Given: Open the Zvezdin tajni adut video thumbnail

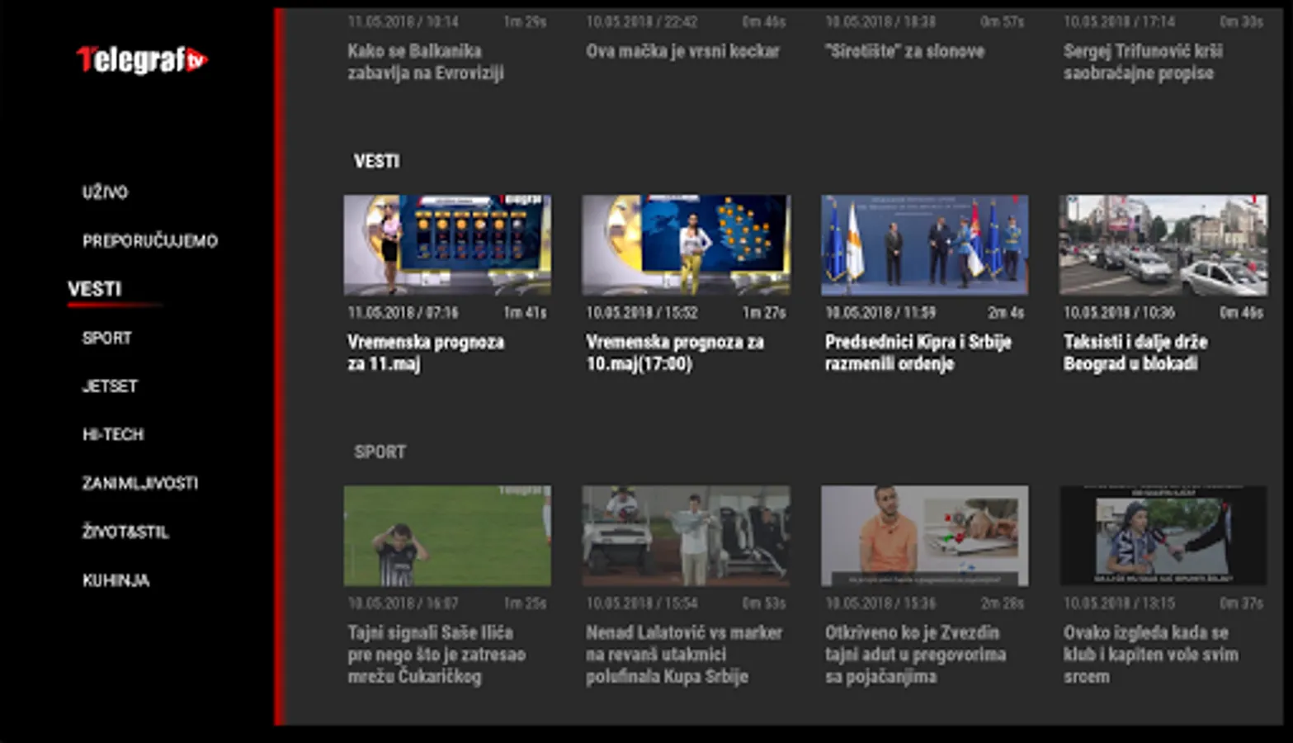Looking at the screenshot, I should (x=924, y=536).
